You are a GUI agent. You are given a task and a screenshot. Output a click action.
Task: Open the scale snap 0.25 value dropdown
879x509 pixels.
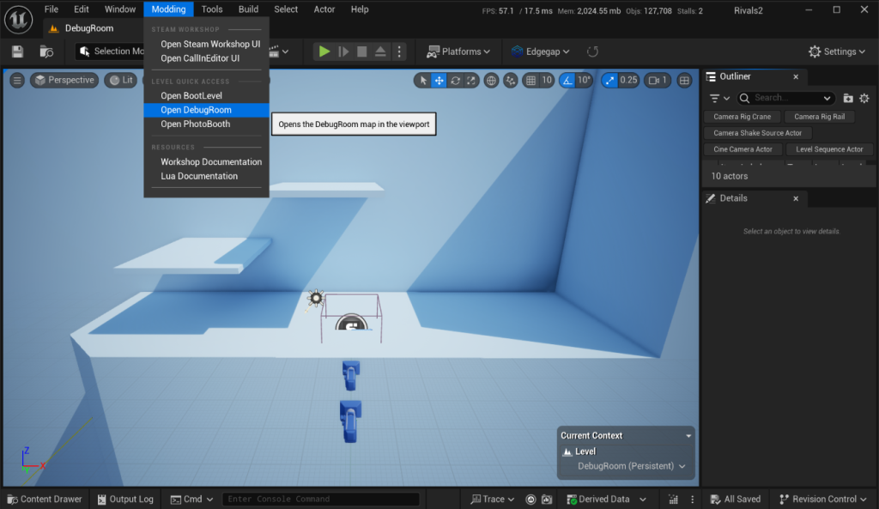click(x=628, y=80)
